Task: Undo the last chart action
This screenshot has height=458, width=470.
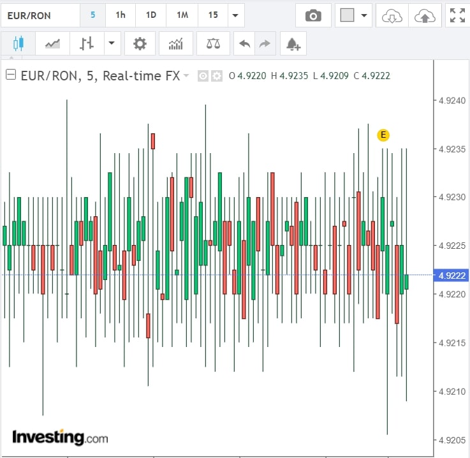Action: [x=244, y=44]
